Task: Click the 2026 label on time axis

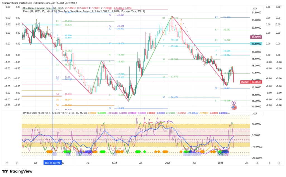Action: pyautogui.click(x=220, y=162)
